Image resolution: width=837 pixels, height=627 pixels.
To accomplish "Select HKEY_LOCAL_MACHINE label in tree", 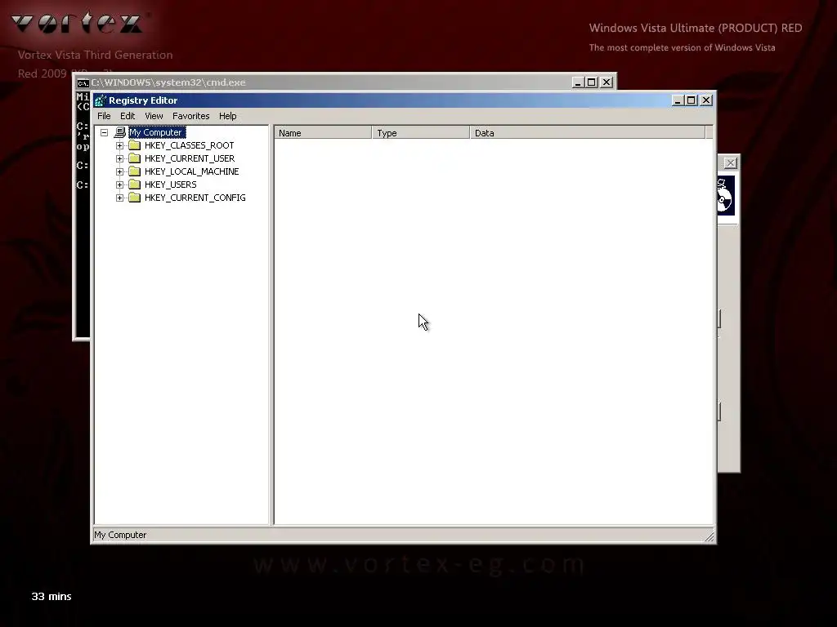I will (191, 171).
